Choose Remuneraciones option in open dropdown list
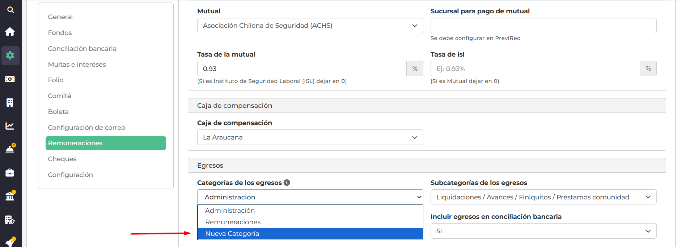 point(233,222)
